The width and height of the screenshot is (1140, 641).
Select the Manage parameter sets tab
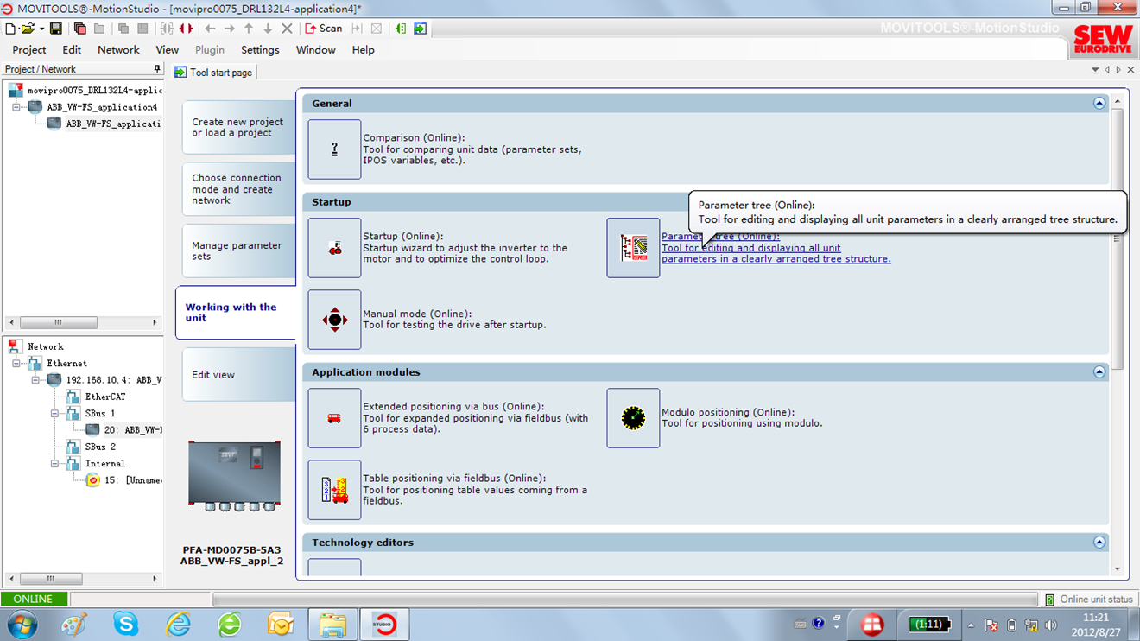point(237,251)
